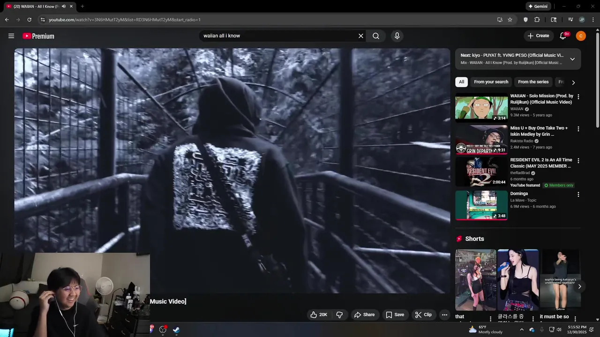The width and height of the screenshot is (600, 337).
Task: Reload the page
Action: pos(29,20)
